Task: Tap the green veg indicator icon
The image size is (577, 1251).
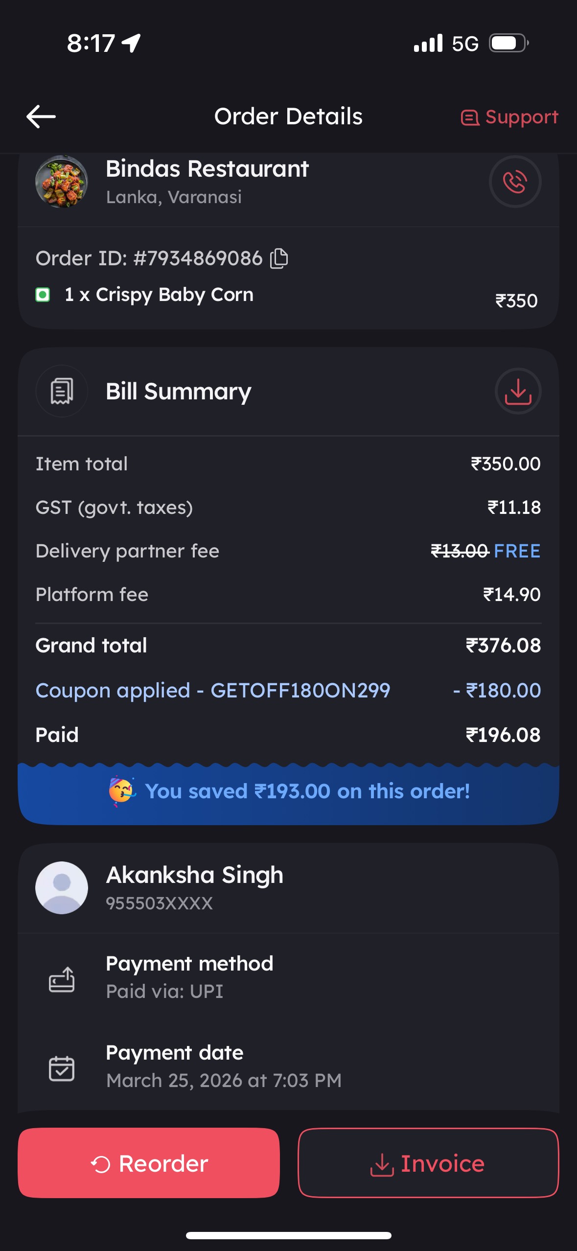Action: coord(43,295)
